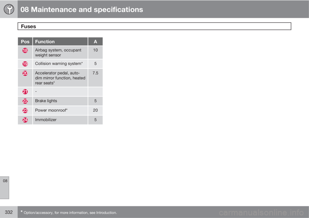Click the red fuse position 20 badge
The width and height of the screenshot is (309, 218).
pyautogui.click(x=25, y=73)
